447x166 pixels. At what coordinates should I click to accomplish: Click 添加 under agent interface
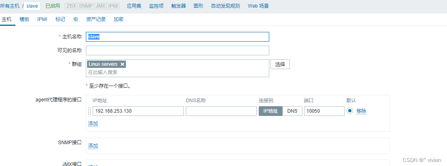(x=93, y=124)
